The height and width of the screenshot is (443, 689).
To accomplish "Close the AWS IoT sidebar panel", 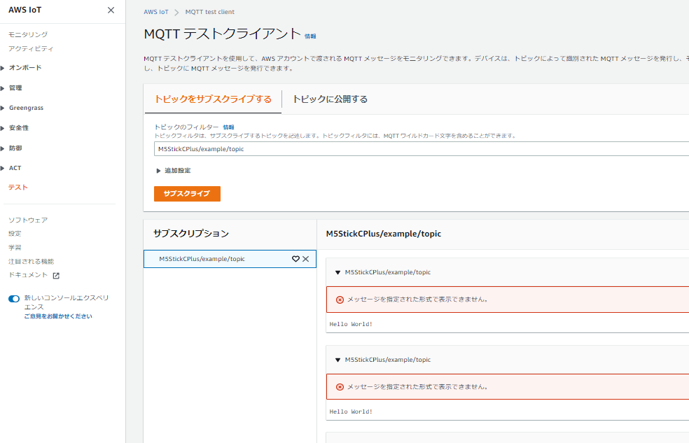I will pyautogui.click(x=111, y=10).
